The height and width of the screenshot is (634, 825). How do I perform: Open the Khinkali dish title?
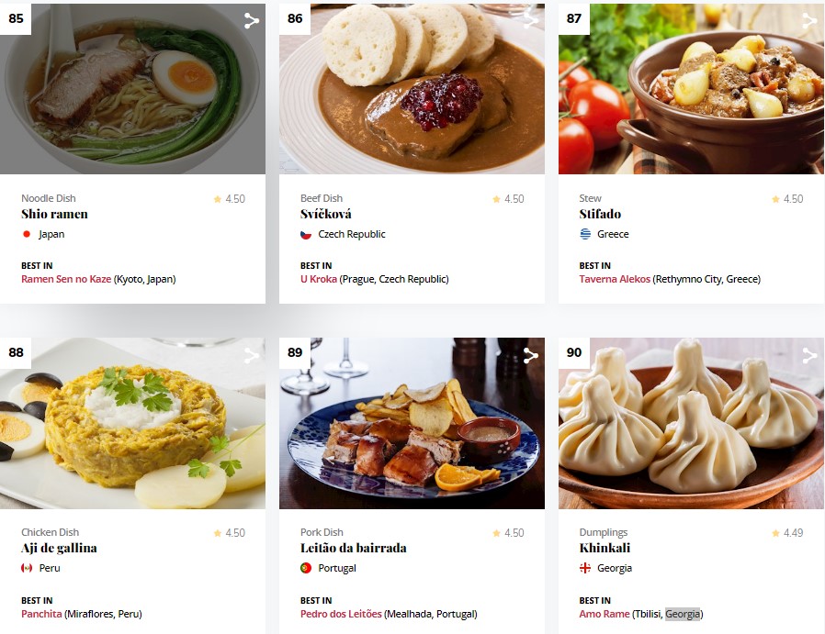tap(605, 548)
